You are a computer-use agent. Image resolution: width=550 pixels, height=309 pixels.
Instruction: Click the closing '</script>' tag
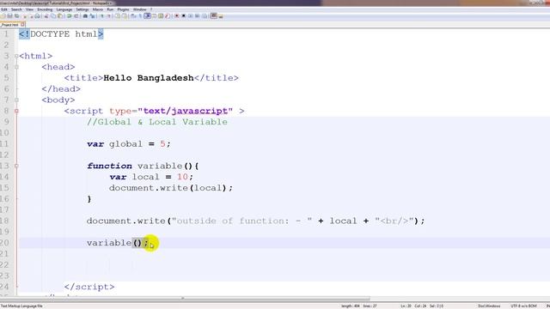tap(89, 287)
